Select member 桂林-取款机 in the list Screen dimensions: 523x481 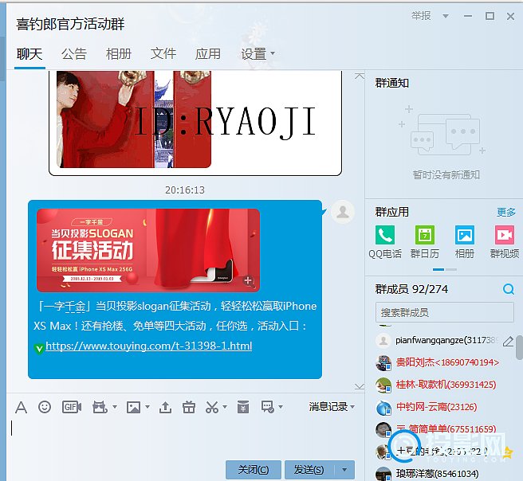(444, 385)
